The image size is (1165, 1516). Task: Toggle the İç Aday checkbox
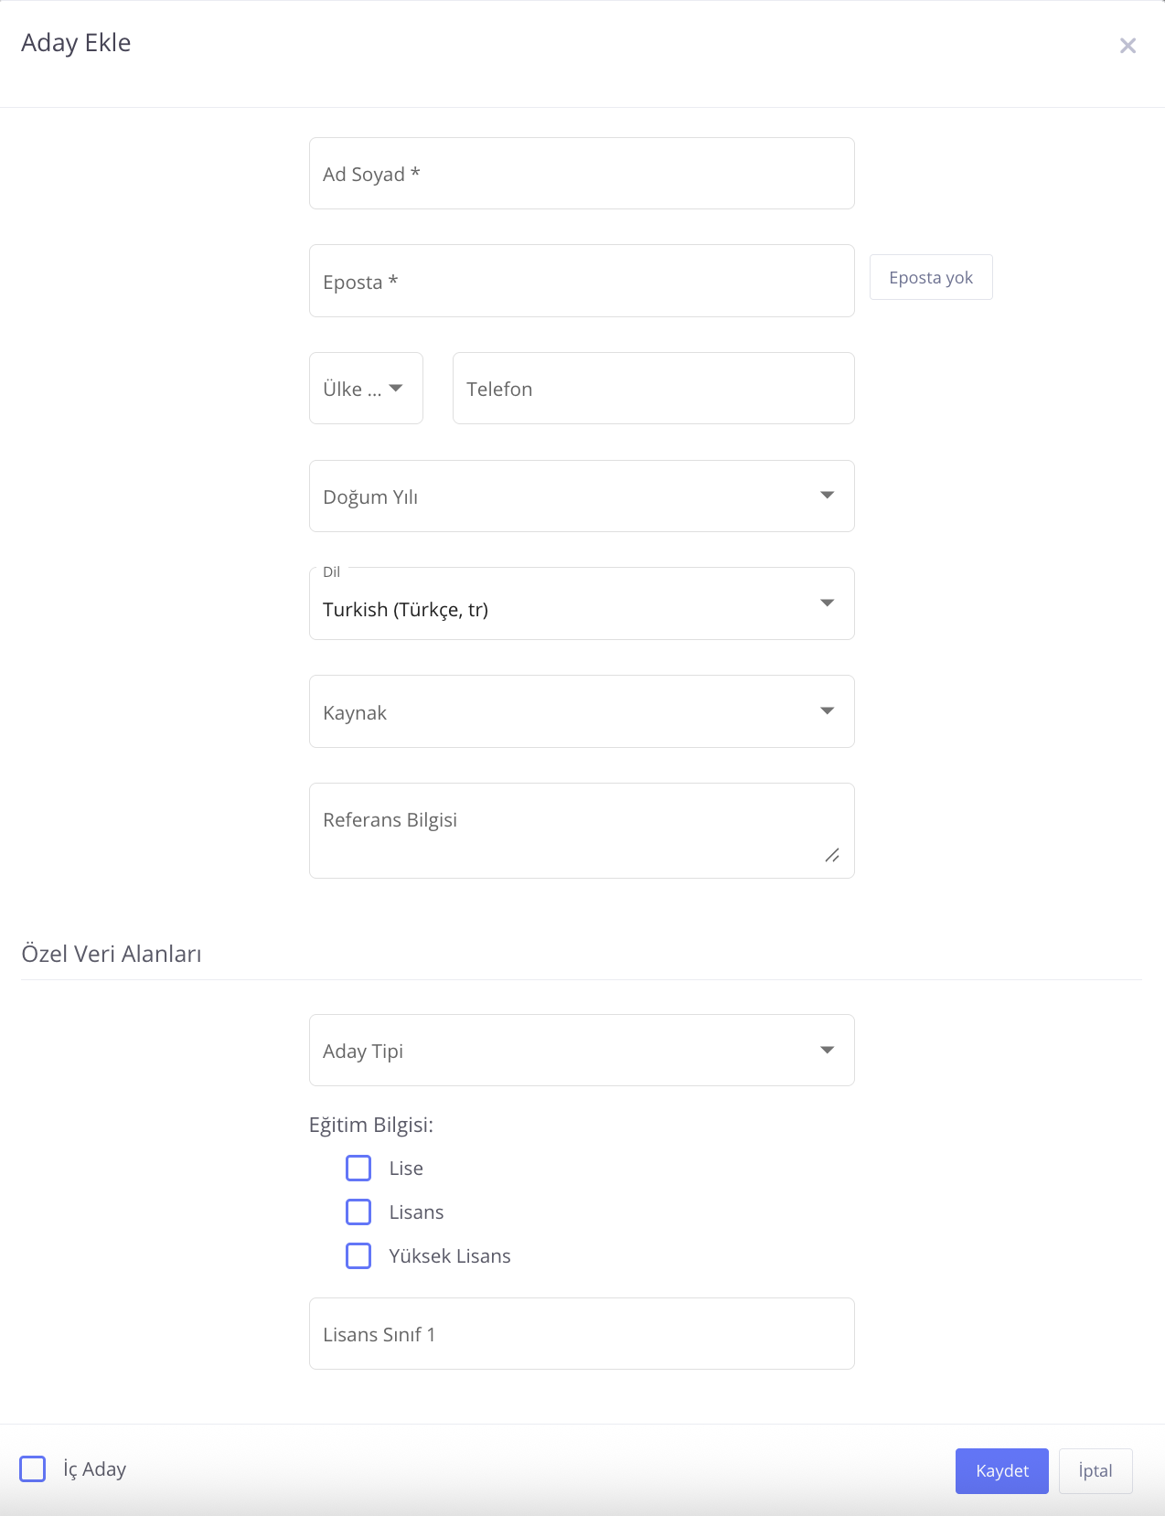click(x=33, y=1469)
